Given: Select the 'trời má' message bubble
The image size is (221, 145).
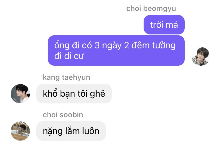Looking at the screenshot, I should [164, 25].
